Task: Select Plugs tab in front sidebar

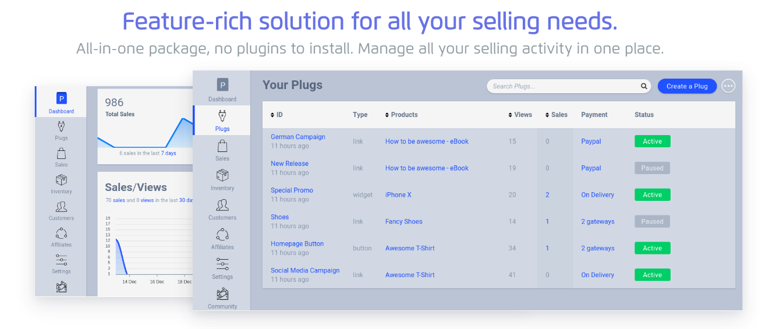Action: [222, 120]
